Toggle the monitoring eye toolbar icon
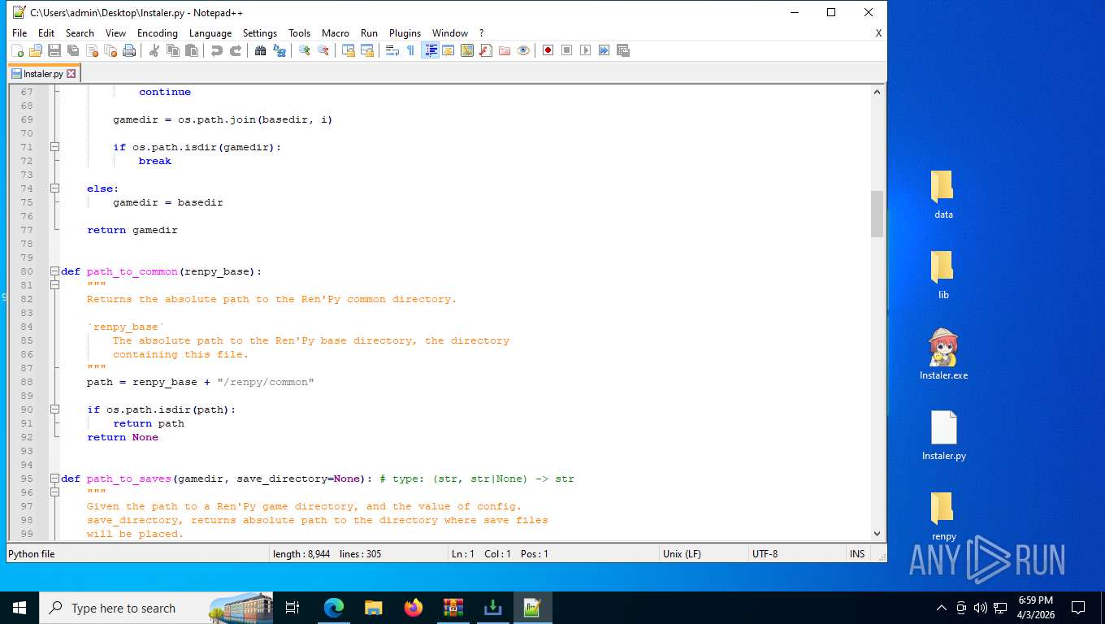 tap(523, 50)
